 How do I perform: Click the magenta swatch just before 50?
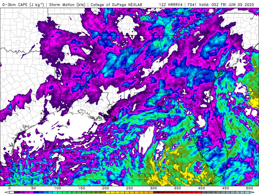(31, 192)
